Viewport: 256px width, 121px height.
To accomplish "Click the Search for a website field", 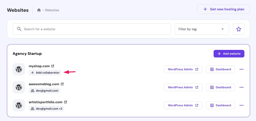I will [92, 29].
